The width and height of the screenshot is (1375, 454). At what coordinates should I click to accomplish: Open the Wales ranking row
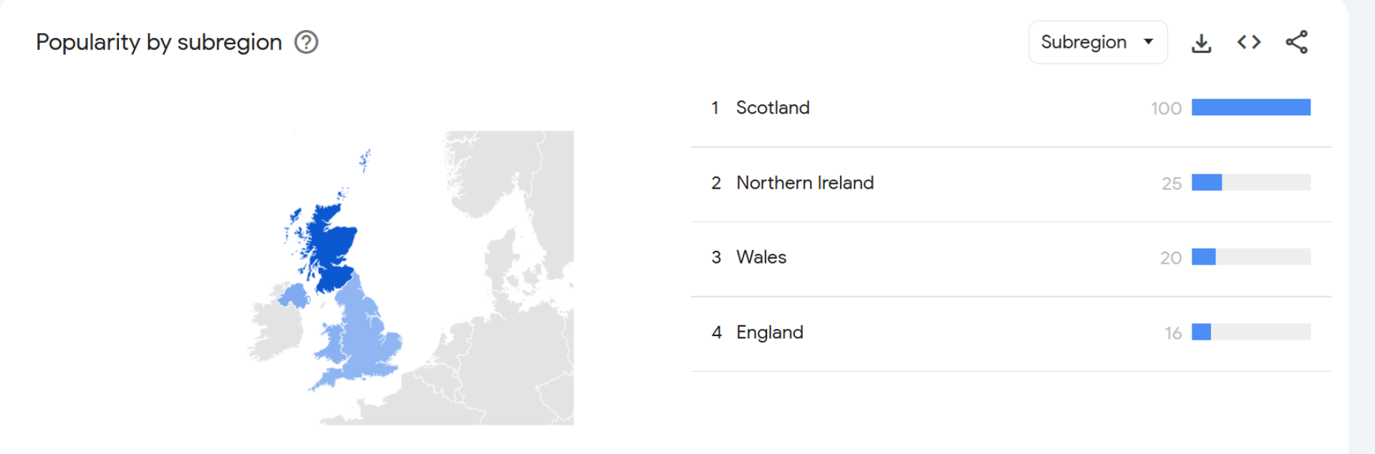(x=761, y=257)
